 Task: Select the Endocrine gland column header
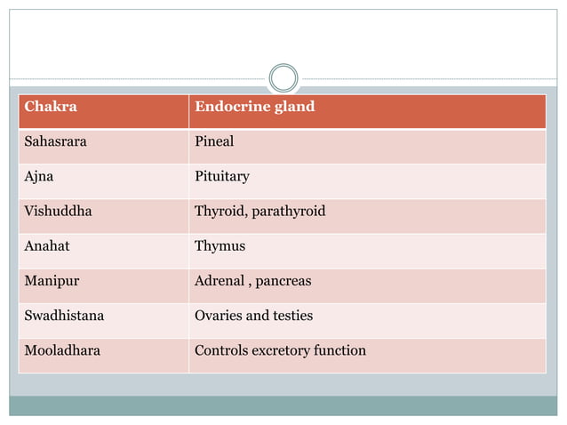click(254, 108)
